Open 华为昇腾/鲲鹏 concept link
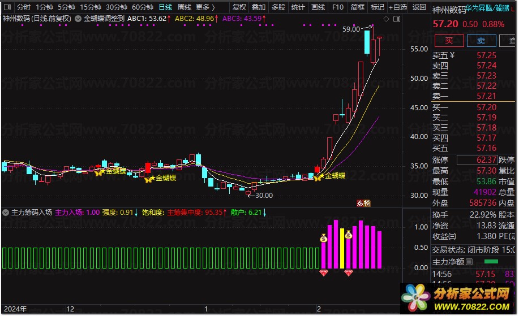 (x=487, y=8)
